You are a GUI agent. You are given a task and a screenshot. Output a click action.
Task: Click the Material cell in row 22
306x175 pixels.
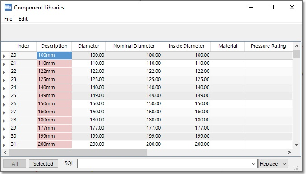228,72
